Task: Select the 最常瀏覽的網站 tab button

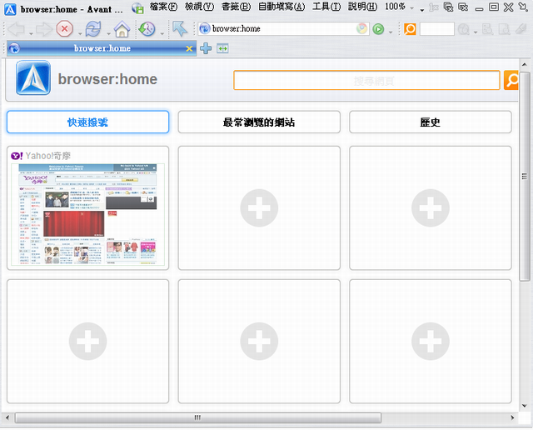Action: [x=258, y=122]
